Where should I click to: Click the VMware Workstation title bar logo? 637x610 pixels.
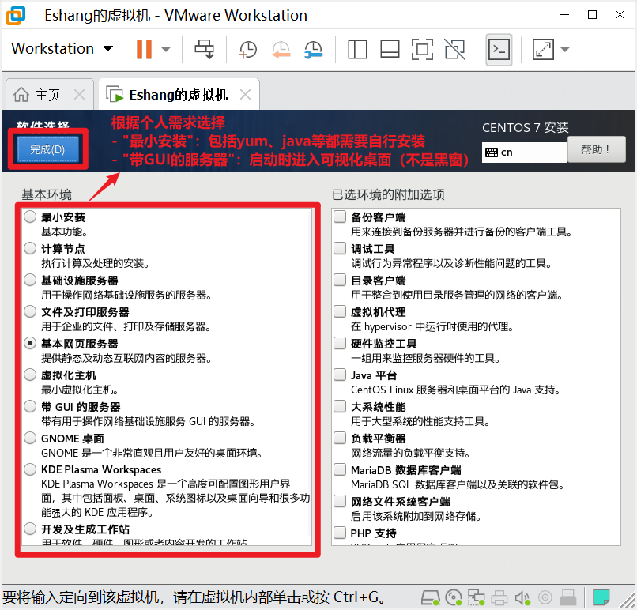(x=16, y=16)
